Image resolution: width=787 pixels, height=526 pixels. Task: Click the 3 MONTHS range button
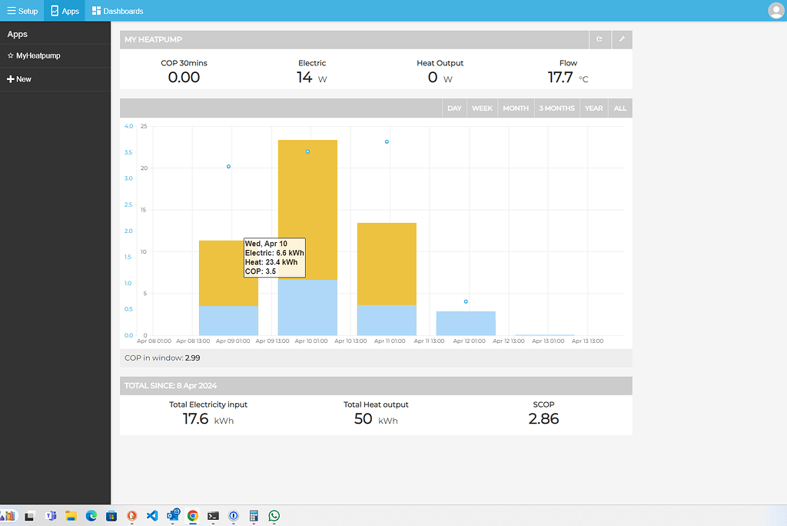pos(556,108)
